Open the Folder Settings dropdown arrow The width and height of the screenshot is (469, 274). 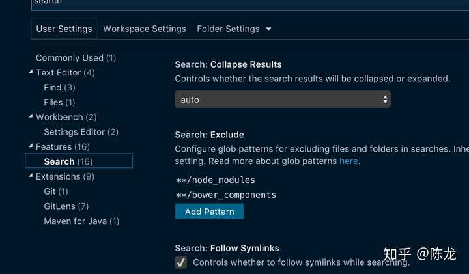[x=268, y=29]
